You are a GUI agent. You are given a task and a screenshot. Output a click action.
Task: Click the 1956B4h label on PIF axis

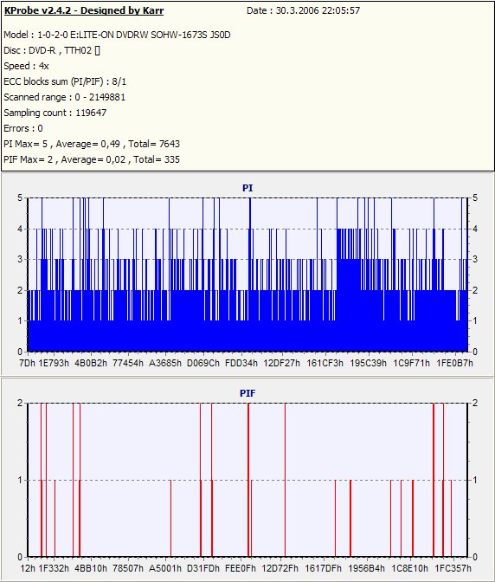[x=366, y=568]
